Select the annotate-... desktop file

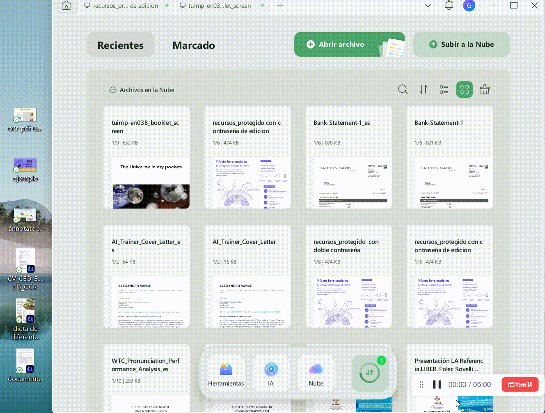25,220
